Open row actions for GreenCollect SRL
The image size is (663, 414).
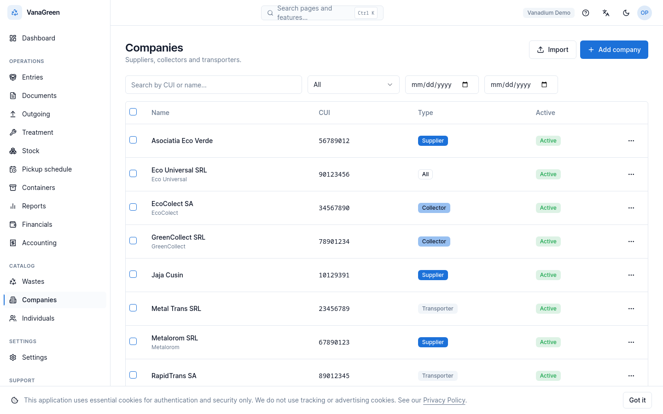(631, 241)
